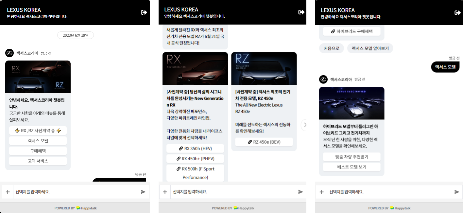The image size is (463, 213).
Task: Click Lexus avatar logo in left chat window
Action: click(9, 53)
